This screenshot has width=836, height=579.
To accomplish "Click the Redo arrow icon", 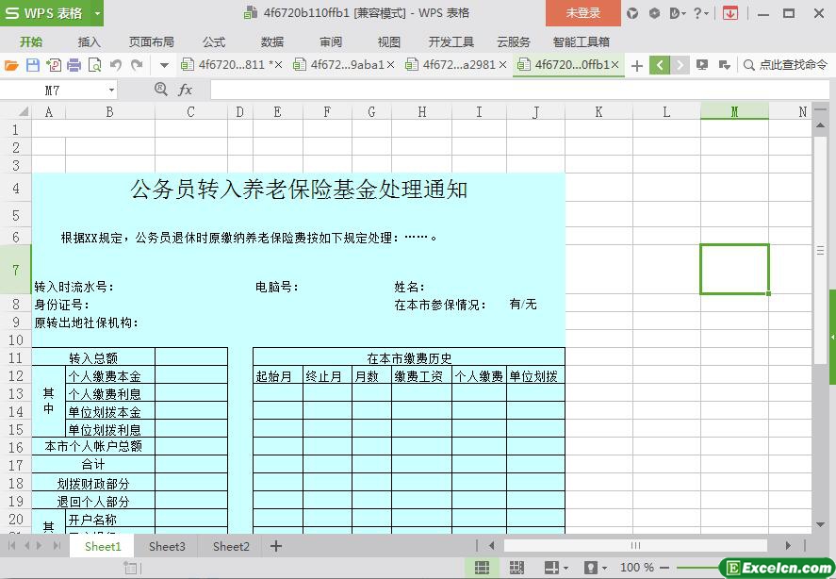I will tap(137, 65).
